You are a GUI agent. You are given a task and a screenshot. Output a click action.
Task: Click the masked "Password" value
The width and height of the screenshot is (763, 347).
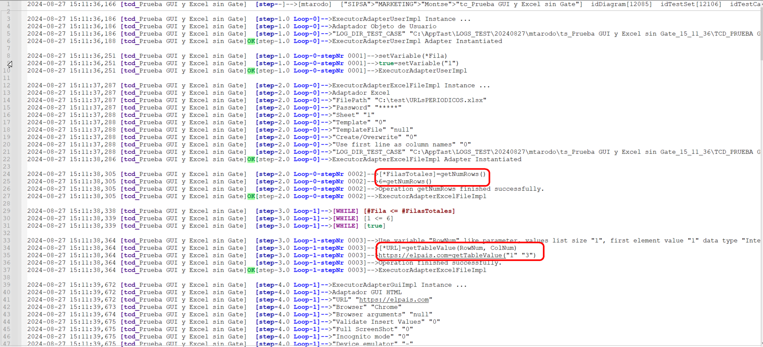point(388,108)
